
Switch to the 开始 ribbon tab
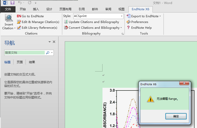(x=23, y=9)
